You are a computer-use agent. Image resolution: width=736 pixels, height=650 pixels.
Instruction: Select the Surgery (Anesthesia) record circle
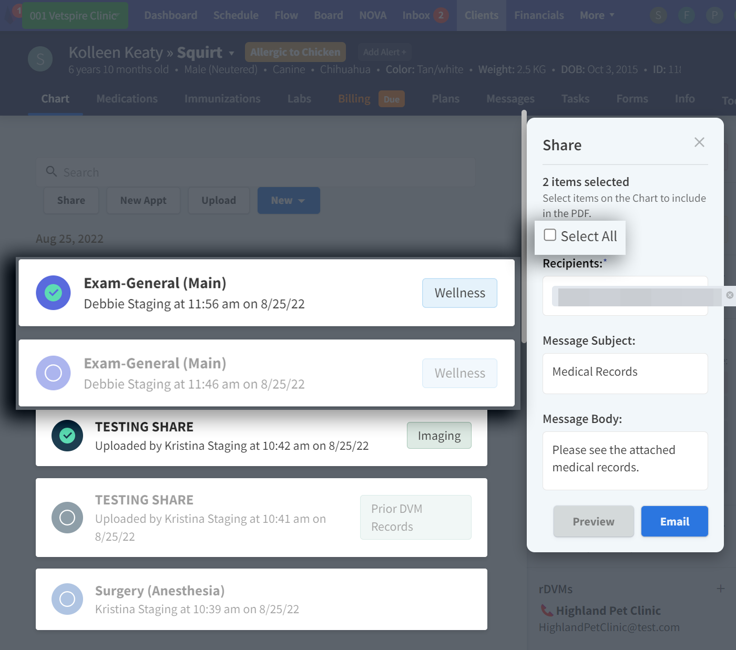[67, 599]
